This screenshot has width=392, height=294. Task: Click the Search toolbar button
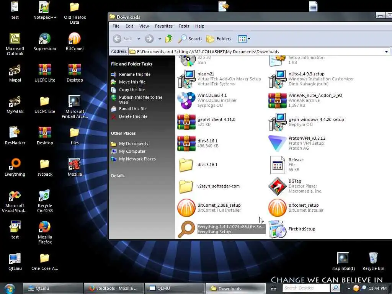[190, 39]
